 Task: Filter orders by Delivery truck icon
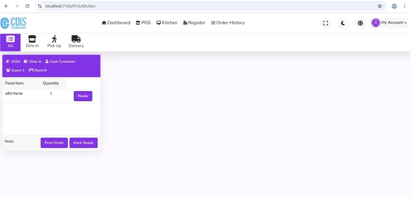[x=76, y=42]
